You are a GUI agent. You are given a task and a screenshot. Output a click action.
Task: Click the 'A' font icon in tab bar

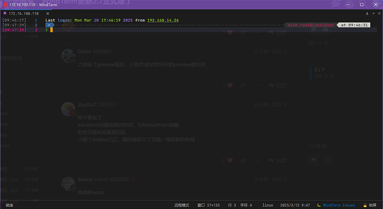coord(367,13)
